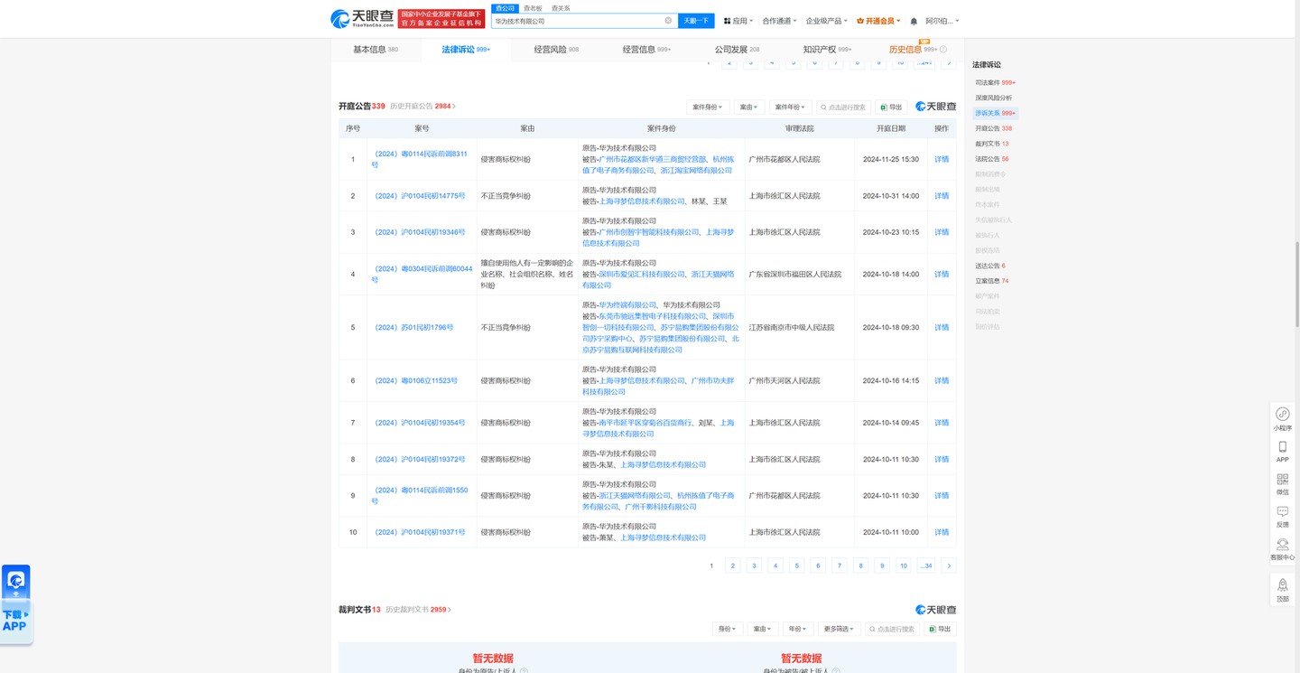Open the 反馈 feedback chat icon
The image size is (1300, 673).
pos(1282,512)
